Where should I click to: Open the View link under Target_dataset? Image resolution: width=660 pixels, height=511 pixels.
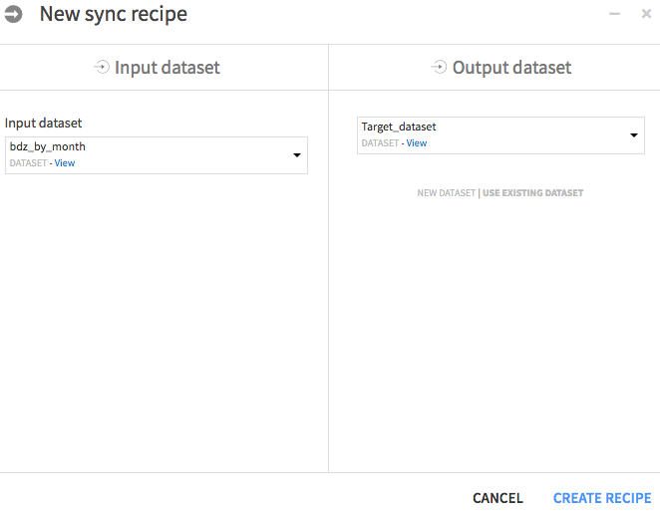click(x=417, y=143)
